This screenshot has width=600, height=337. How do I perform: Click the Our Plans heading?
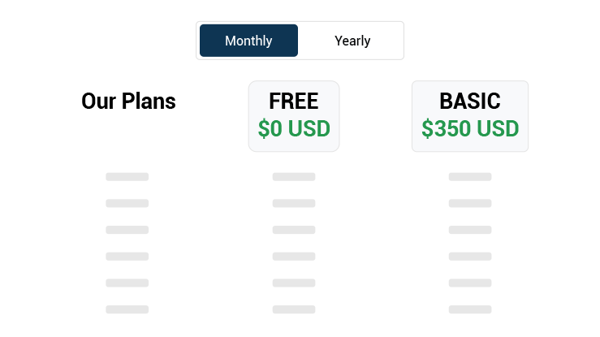(x=128, y=102)
